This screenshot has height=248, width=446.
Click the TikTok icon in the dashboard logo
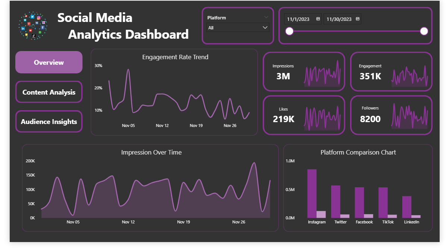pos(34,36)
